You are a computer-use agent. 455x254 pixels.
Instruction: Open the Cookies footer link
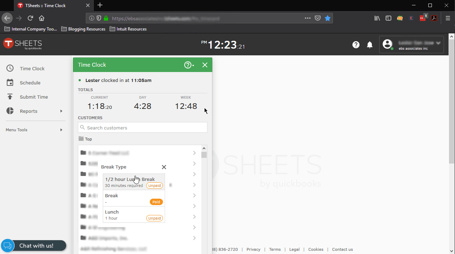coord(316,249)
